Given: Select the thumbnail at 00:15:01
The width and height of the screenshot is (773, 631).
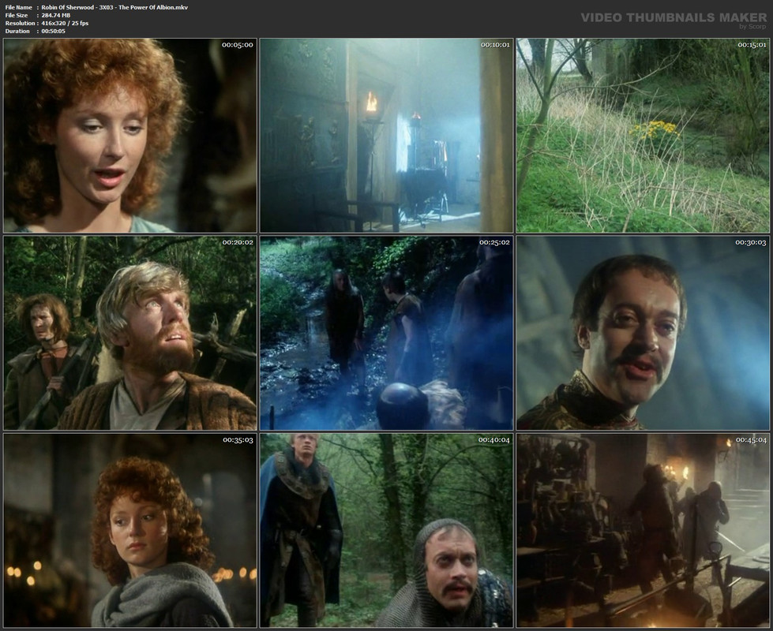Looking at the screenshot, I should (643, 136).
